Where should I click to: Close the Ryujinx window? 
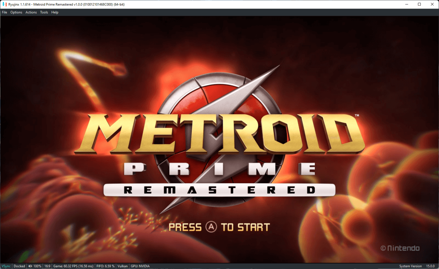pos(432,4)
